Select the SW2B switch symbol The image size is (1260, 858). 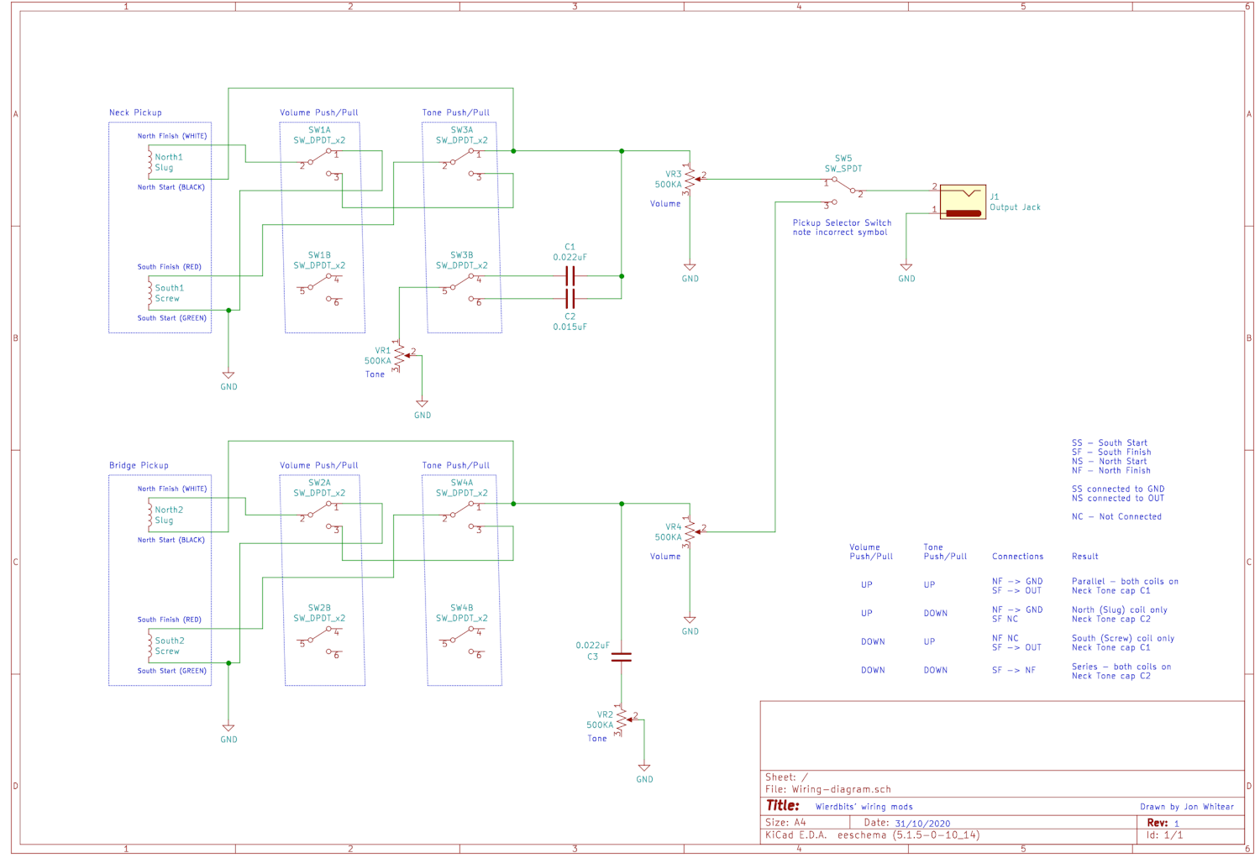click(320, 640)
